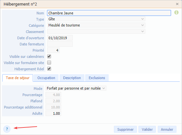Open the Type dropdown showing Gîte
Screen dimensions: 182x135
(x=96, y=19)
